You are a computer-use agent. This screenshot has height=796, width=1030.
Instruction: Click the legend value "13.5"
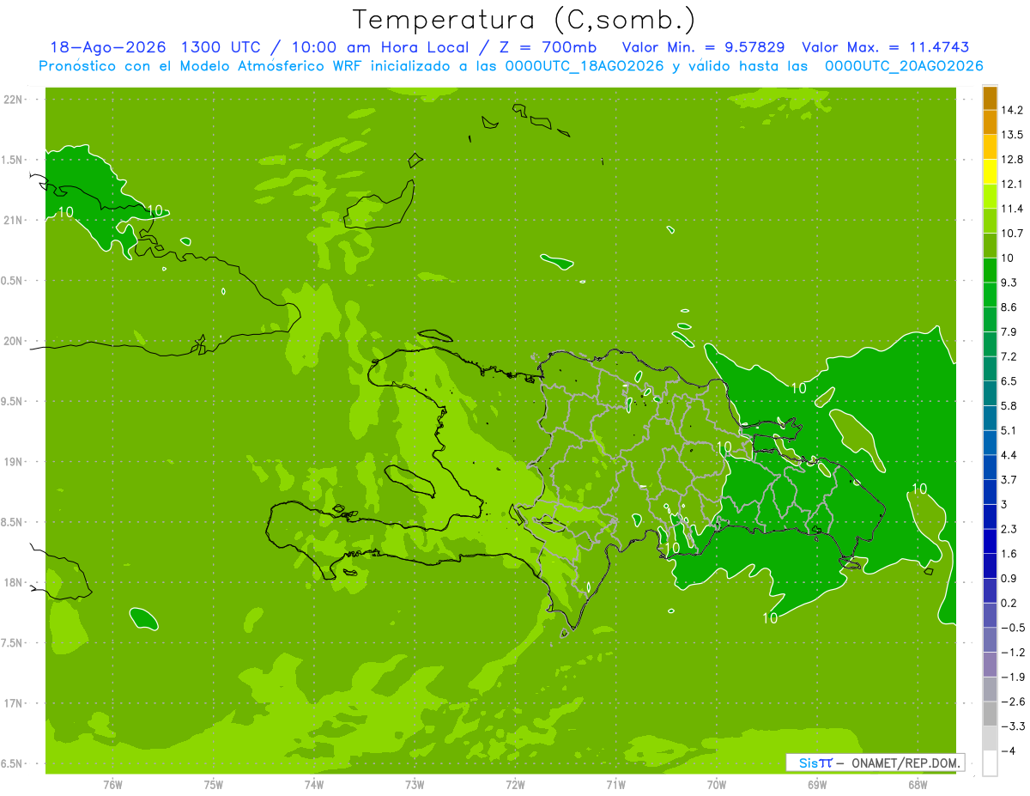[x=1013, y=135]
